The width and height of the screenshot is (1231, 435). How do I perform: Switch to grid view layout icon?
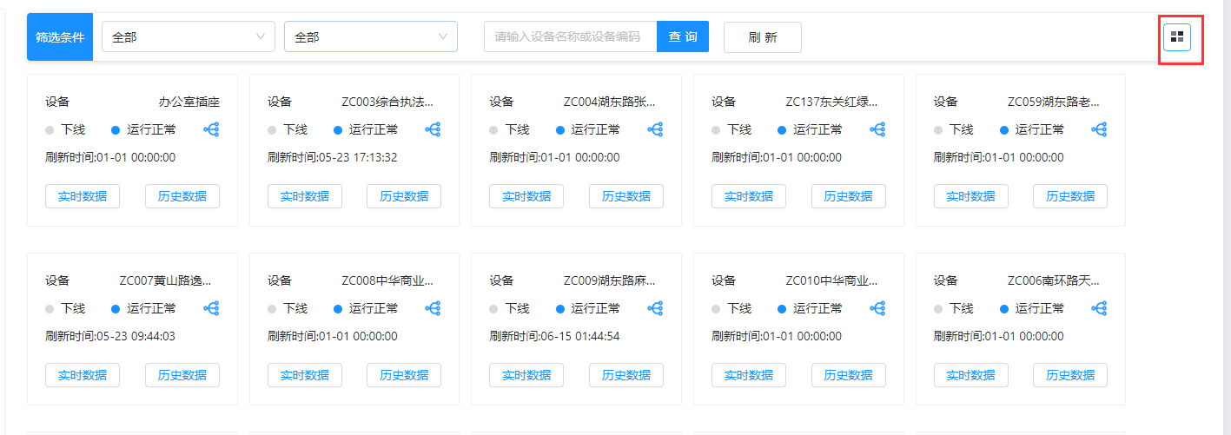[1177, 36]
